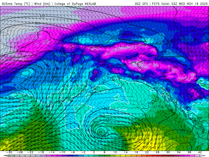Viewport: 209px width, 157px height.
Task: Click the 6 color scale label
Action: (x=104, y=152)
